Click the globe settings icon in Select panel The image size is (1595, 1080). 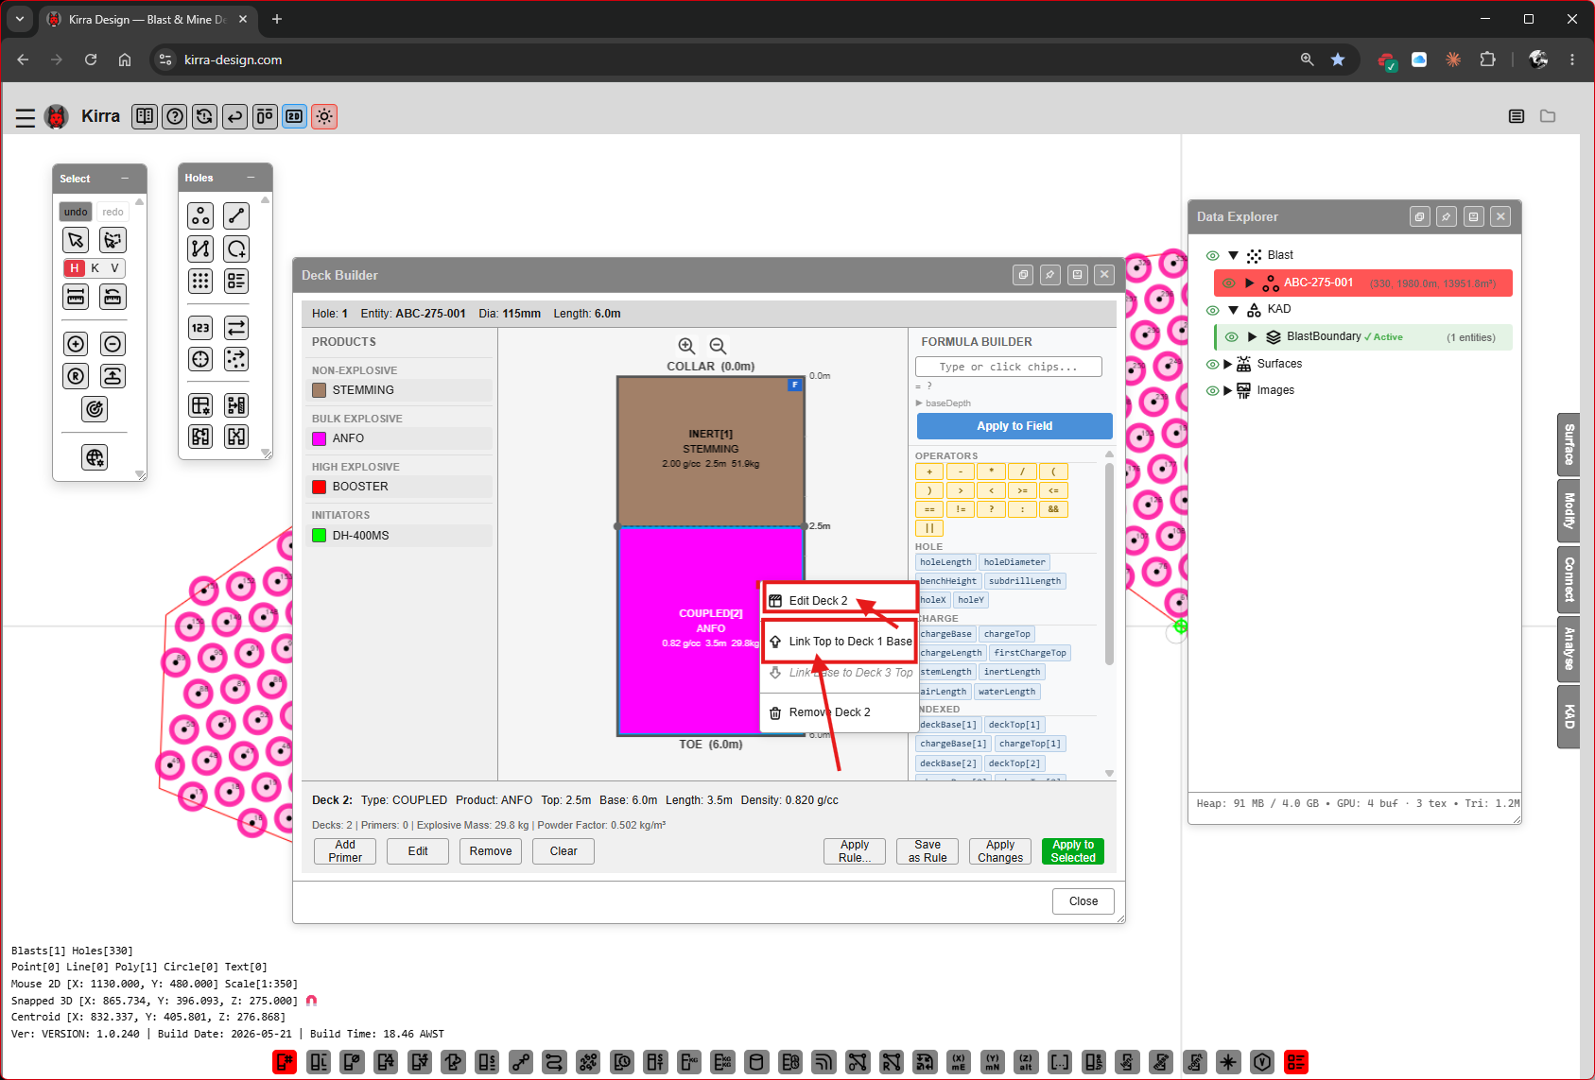point(95,457)
